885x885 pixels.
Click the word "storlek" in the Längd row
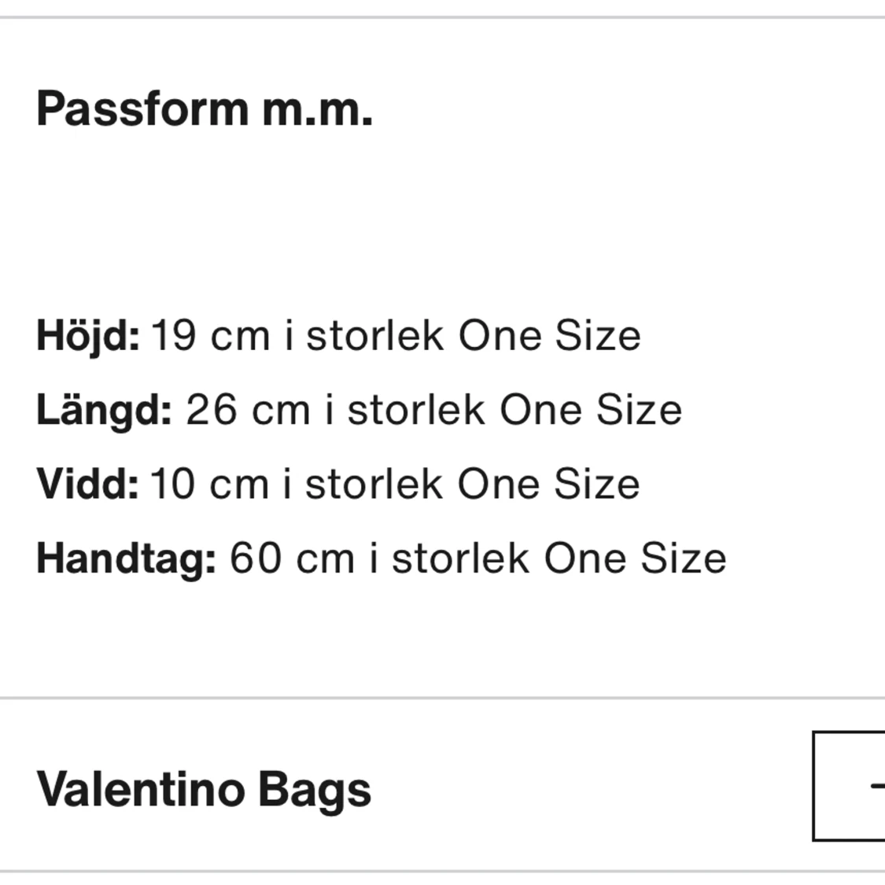click(x=416, y=410)
